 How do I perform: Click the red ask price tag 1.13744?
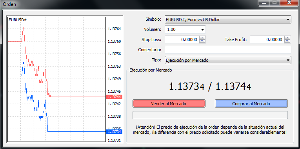(x=114, y=97)
